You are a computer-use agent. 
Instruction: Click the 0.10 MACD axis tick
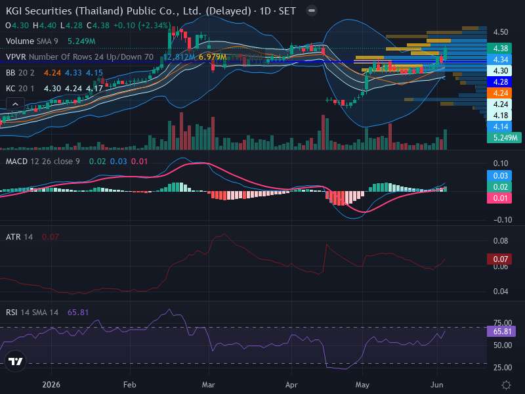[500, 164]
